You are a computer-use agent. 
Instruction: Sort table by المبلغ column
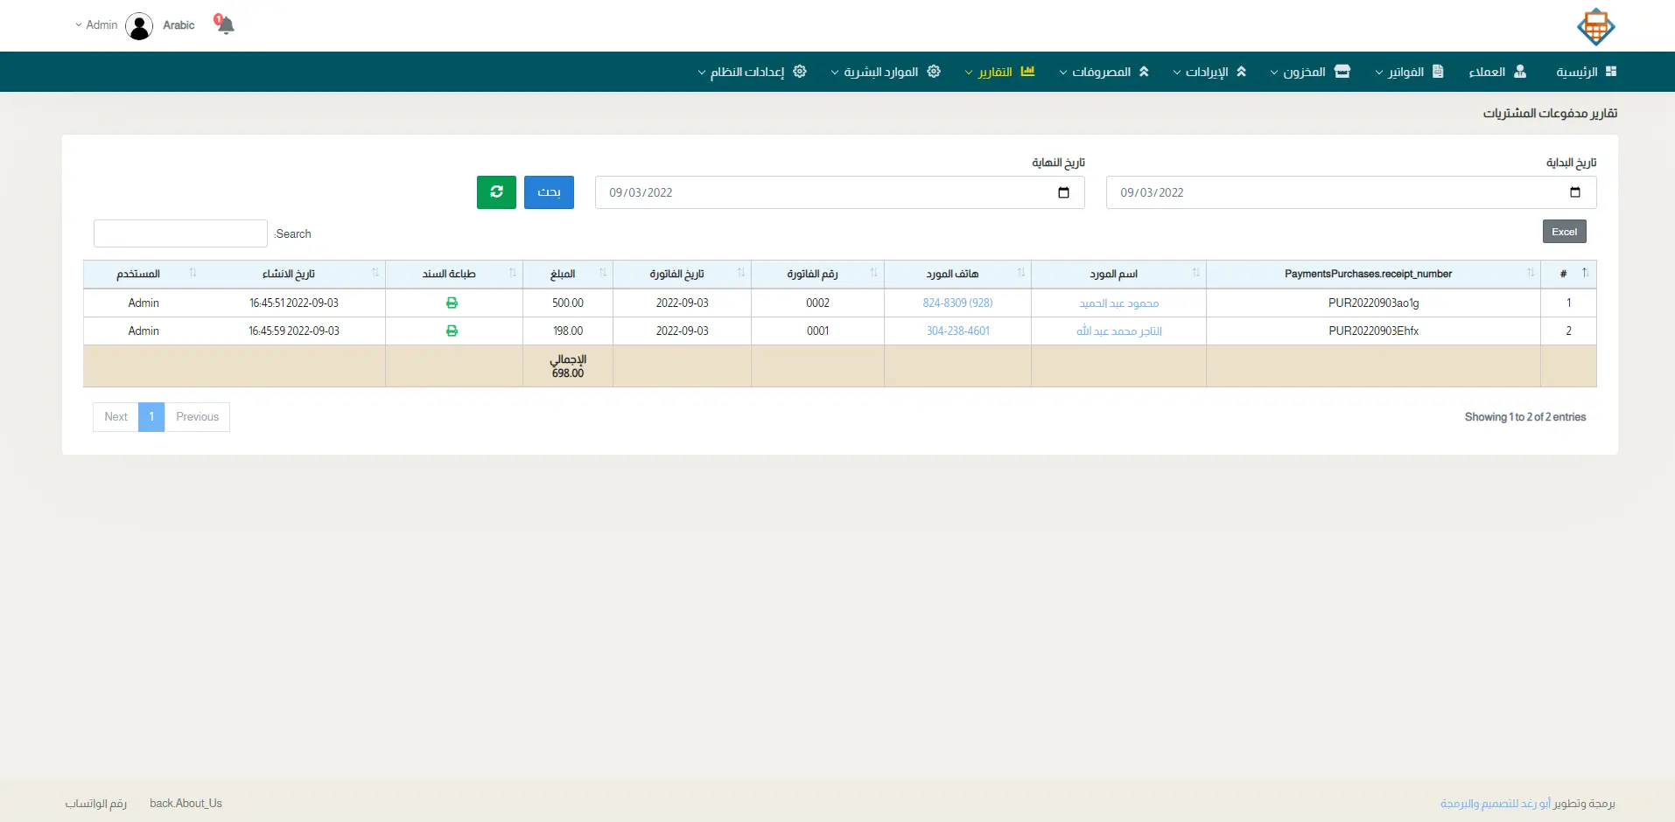(563, 274)
